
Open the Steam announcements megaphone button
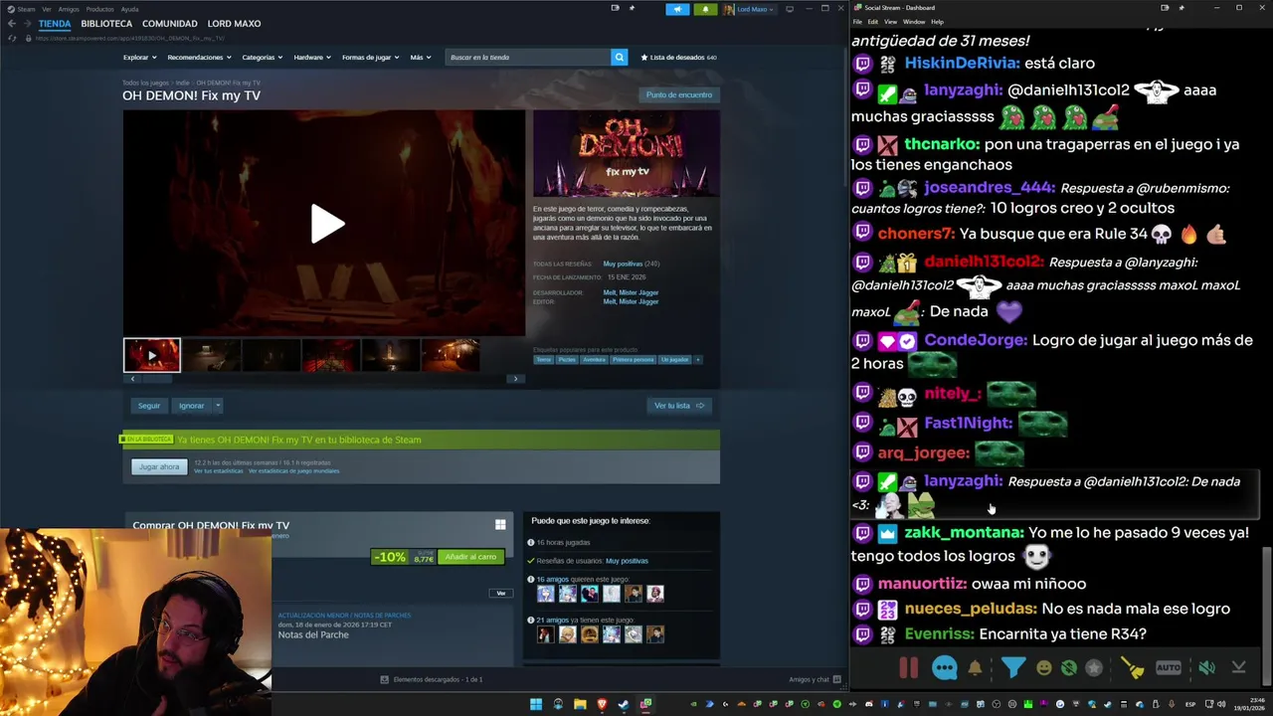pos(677,9)
